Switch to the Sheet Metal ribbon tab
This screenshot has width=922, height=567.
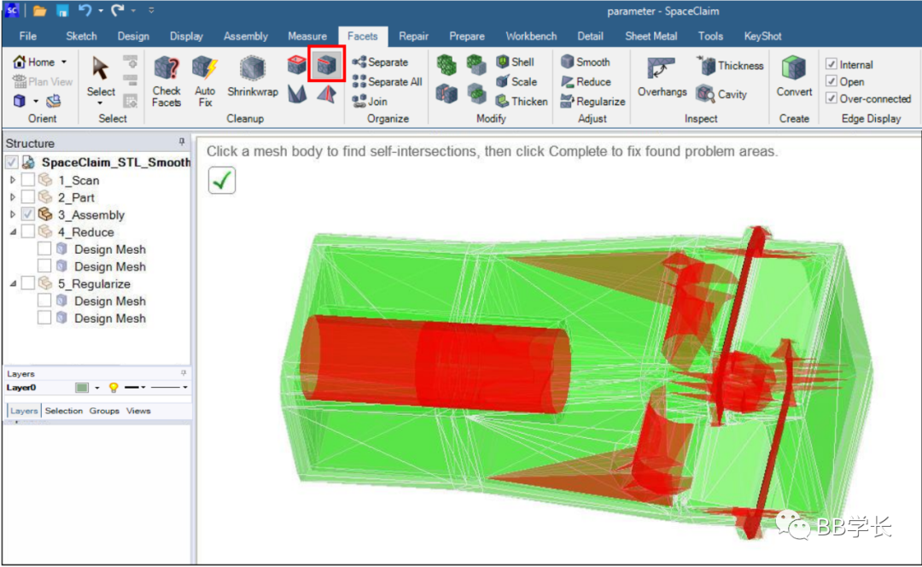point(651,36)
